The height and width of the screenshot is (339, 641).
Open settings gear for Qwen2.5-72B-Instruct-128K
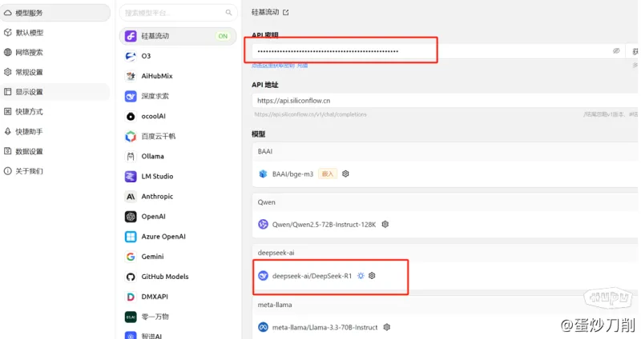(385, 225)
